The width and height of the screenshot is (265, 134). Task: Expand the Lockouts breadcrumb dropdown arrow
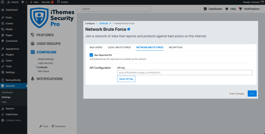(110, 23)
